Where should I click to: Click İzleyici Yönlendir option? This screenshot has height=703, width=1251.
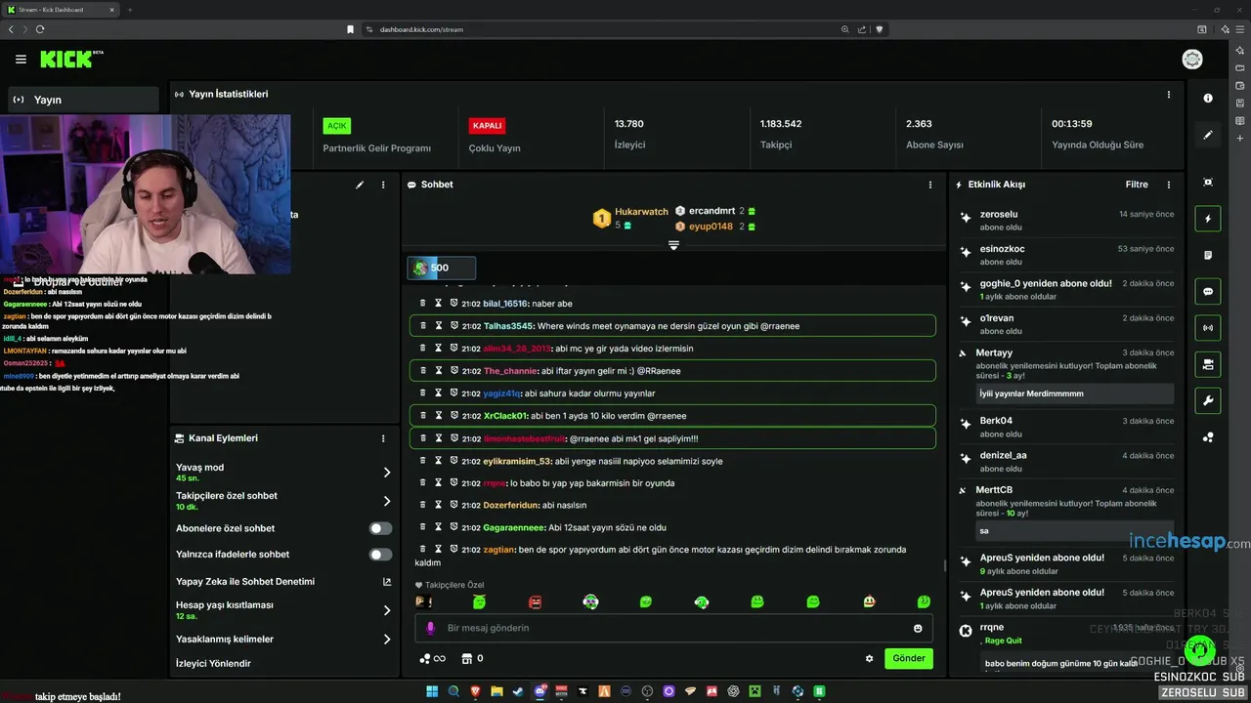tap(213, 664)
